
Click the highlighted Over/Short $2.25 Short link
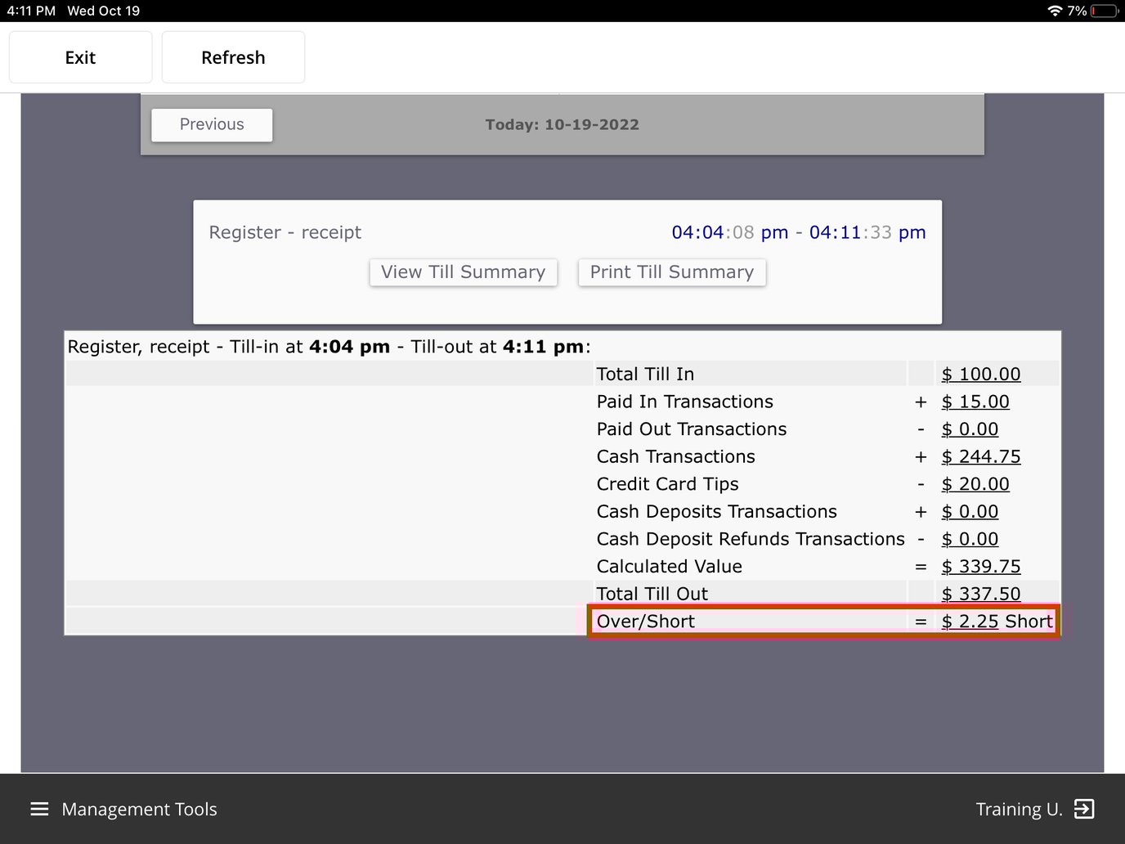pyautogui.click(x=970, y=621)
